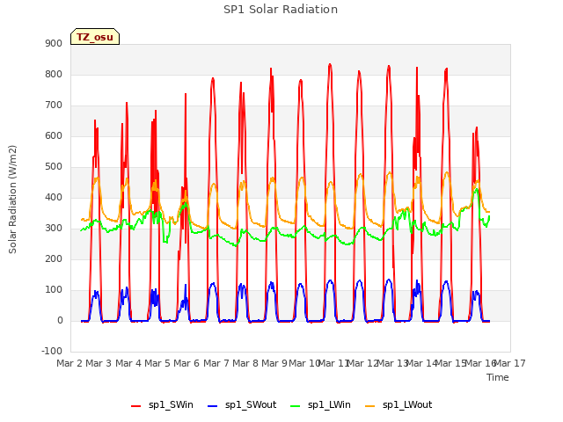Image resolution: width=563 pixels, height=422 pixels.
Task: Click the green sp1_LWin legend swatch
Action: 295,406
